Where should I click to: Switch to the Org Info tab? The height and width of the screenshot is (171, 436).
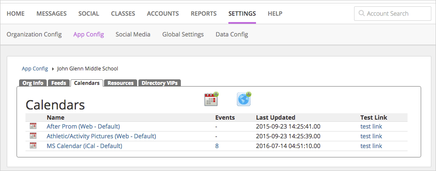click(x=33, y=83)
